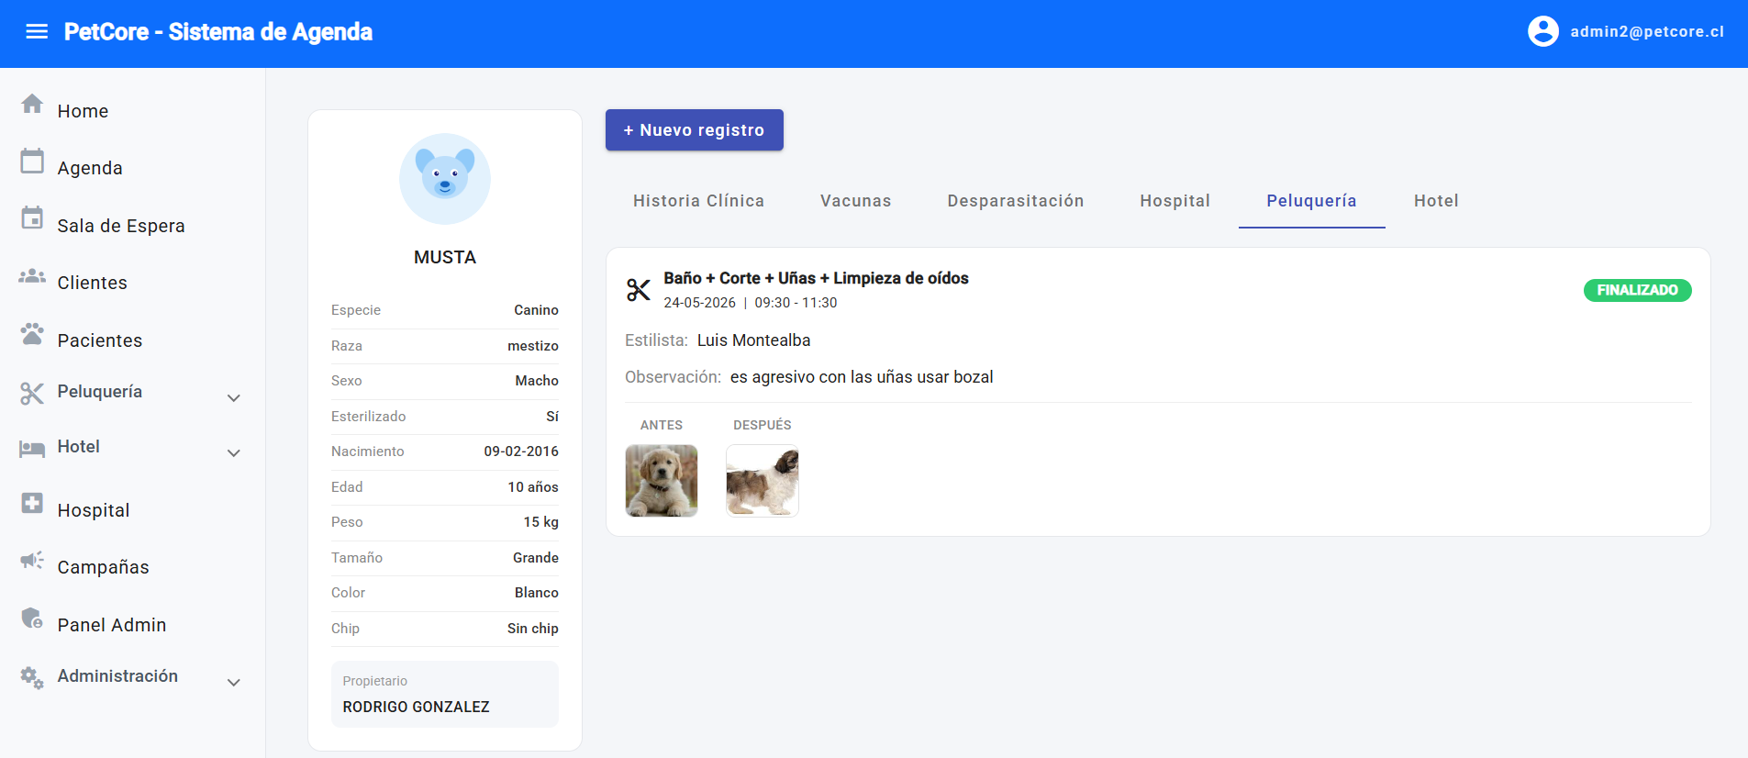Click the Hospital cross icon

click(x=32, y=503)
